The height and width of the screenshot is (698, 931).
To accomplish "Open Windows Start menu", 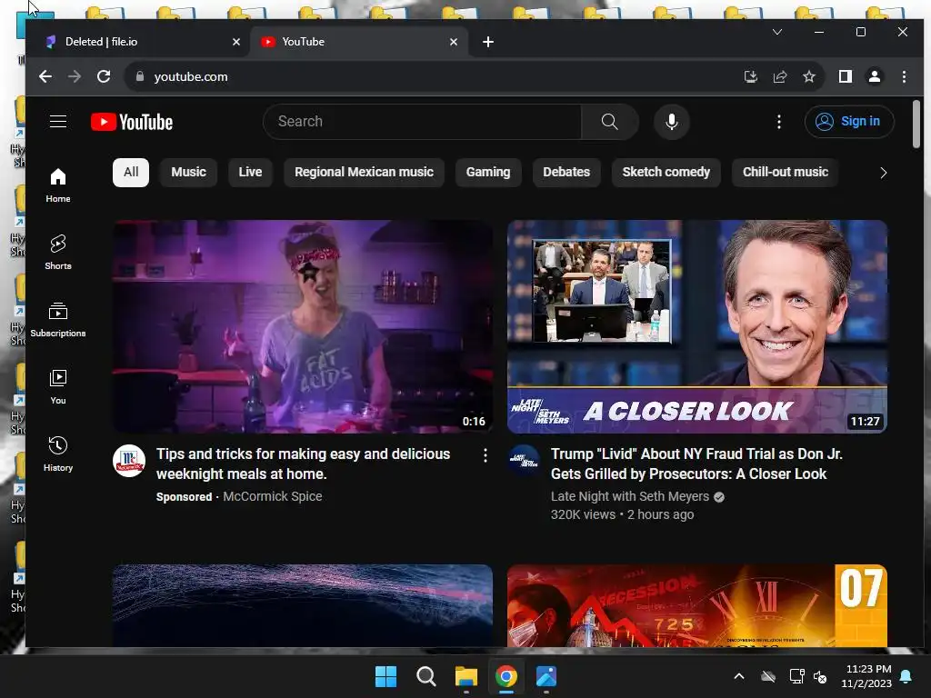I will [x=385, y=676].
